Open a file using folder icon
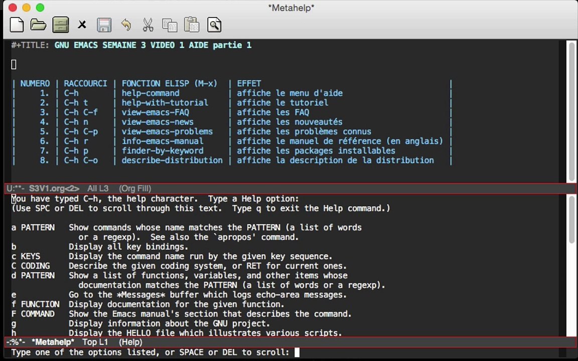 tap(38, 25)
